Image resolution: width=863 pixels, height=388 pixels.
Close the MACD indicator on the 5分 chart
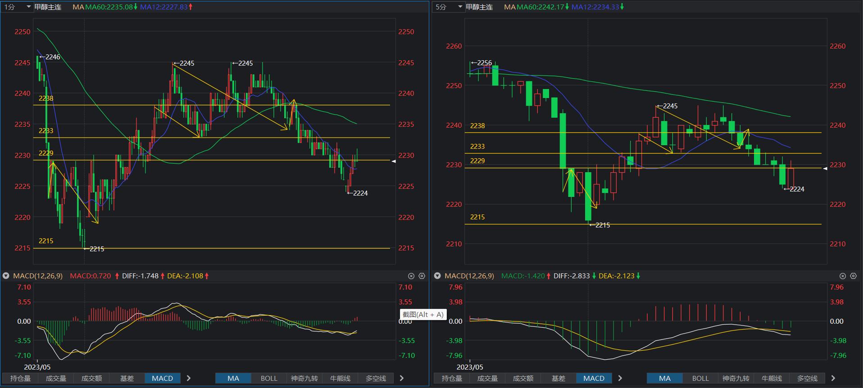click(843, 276)
